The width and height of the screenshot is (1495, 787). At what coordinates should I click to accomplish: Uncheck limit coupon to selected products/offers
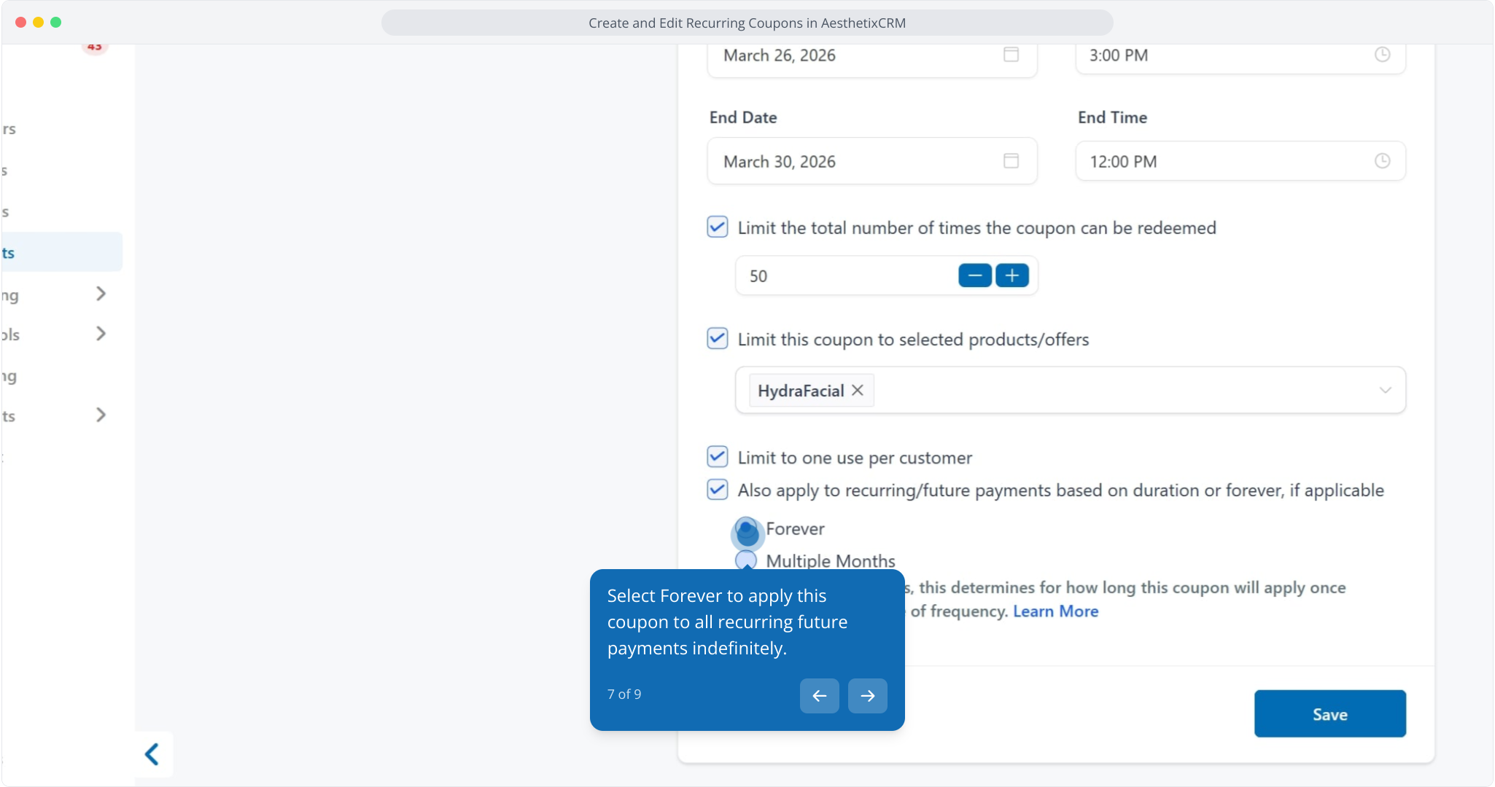point(718,339)
